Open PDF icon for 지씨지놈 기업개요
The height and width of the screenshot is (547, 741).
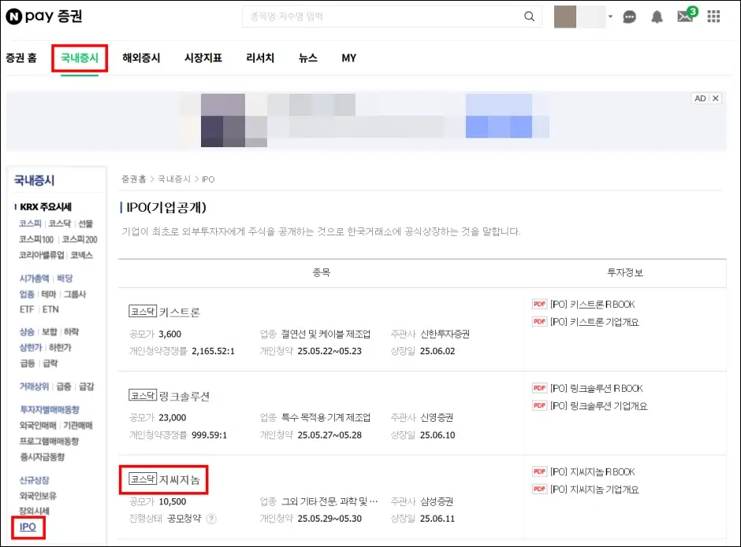(539, 489)
